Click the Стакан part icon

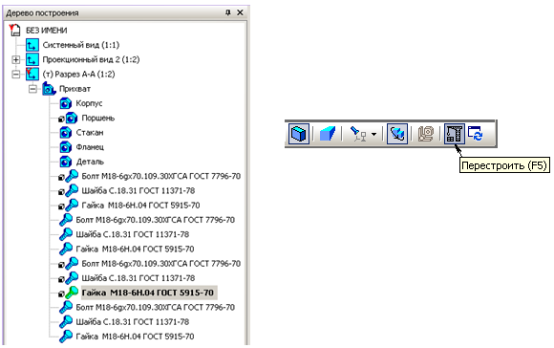coord(66,133)
